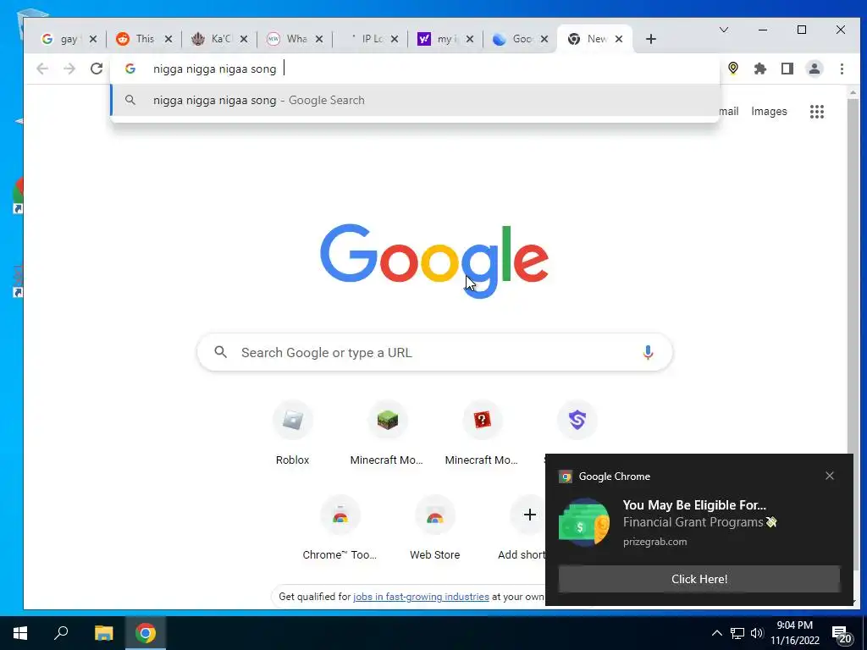Image resolution: width=867 pixels, height=650 pixels.
Task: Click 'Click Here!' in the notification
Action: (699, 579)
